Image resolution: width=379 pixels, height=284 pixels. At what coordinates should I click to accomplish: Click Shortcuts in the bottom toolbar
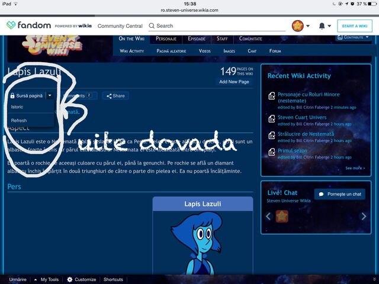[113, 279]
